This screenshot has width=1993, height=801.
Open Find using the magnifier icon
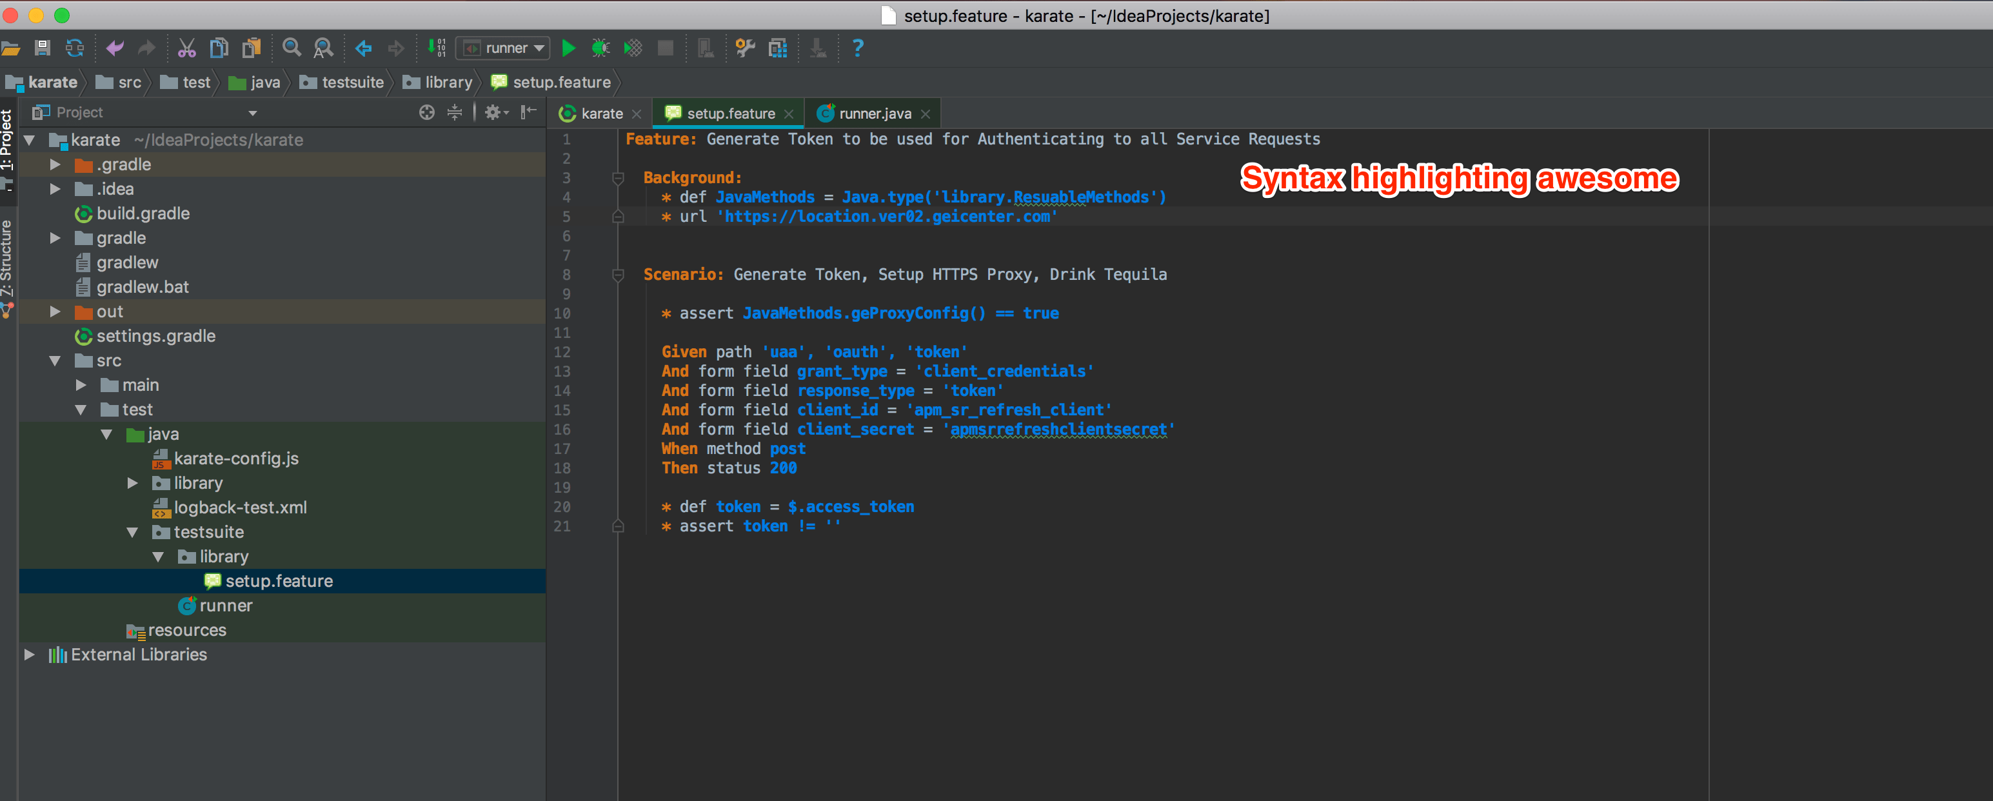pyautogui.click(x=292, y=48)
